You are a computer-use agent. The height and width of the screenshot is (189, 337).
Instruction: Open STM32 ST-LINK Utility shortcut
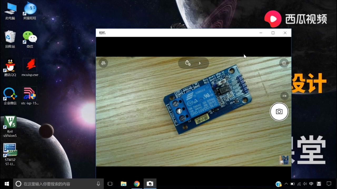click(x=10, y=155)
